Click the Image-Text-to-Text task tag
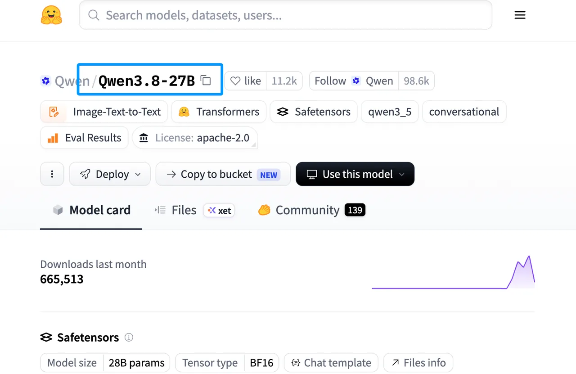This screenshot has height=374, width=576. (x=104, y=112)
